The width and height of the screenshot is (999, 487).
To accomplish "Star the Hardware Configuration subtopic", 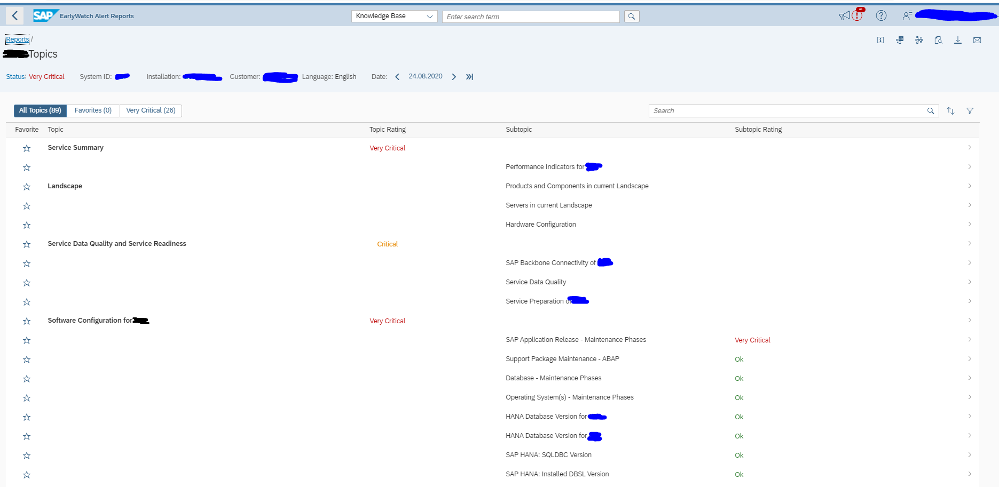I will (27, 225).
